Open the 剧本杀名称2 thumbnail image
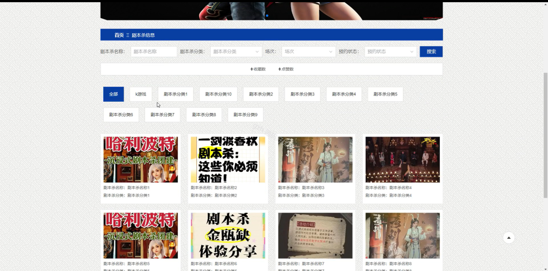Screen dimensions: 548x271 228,160
